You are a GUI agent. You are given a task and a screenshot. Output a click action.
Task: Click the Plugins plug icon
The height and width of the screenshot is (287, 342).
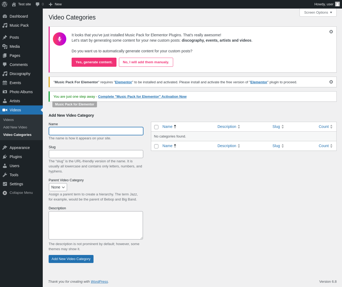(x=5, y=157)
